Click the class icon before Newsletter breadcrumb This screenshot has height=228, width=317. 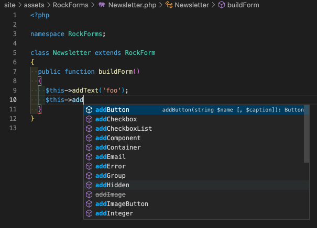tap(169, 5)
